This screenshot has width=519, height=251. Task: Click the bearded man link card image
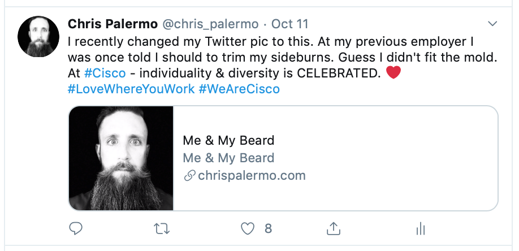tap(121, 158)
